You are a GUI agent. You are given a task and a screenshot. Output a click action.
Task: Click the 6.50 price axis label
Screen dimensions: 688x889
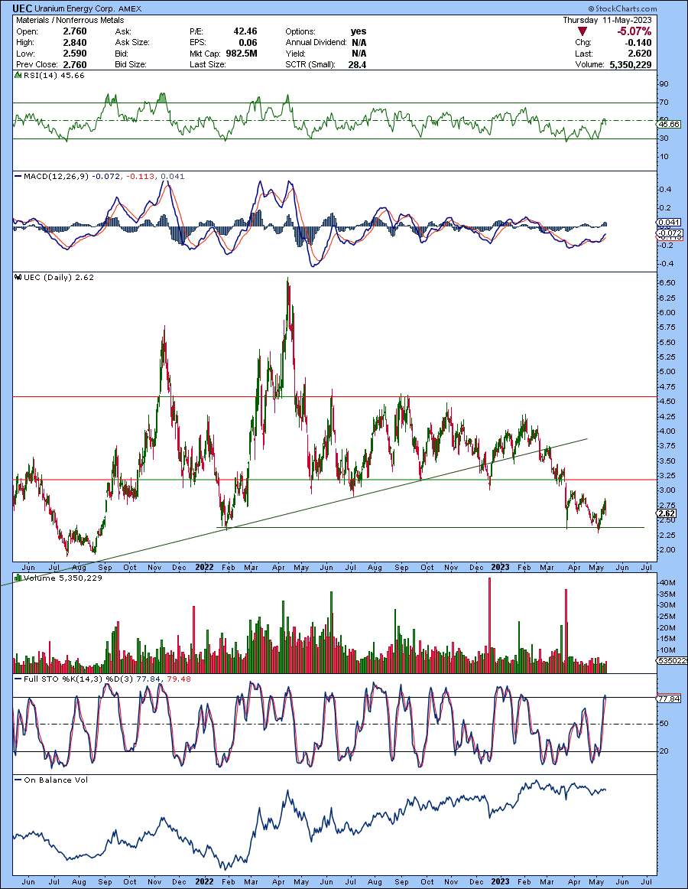click(667, 283)
